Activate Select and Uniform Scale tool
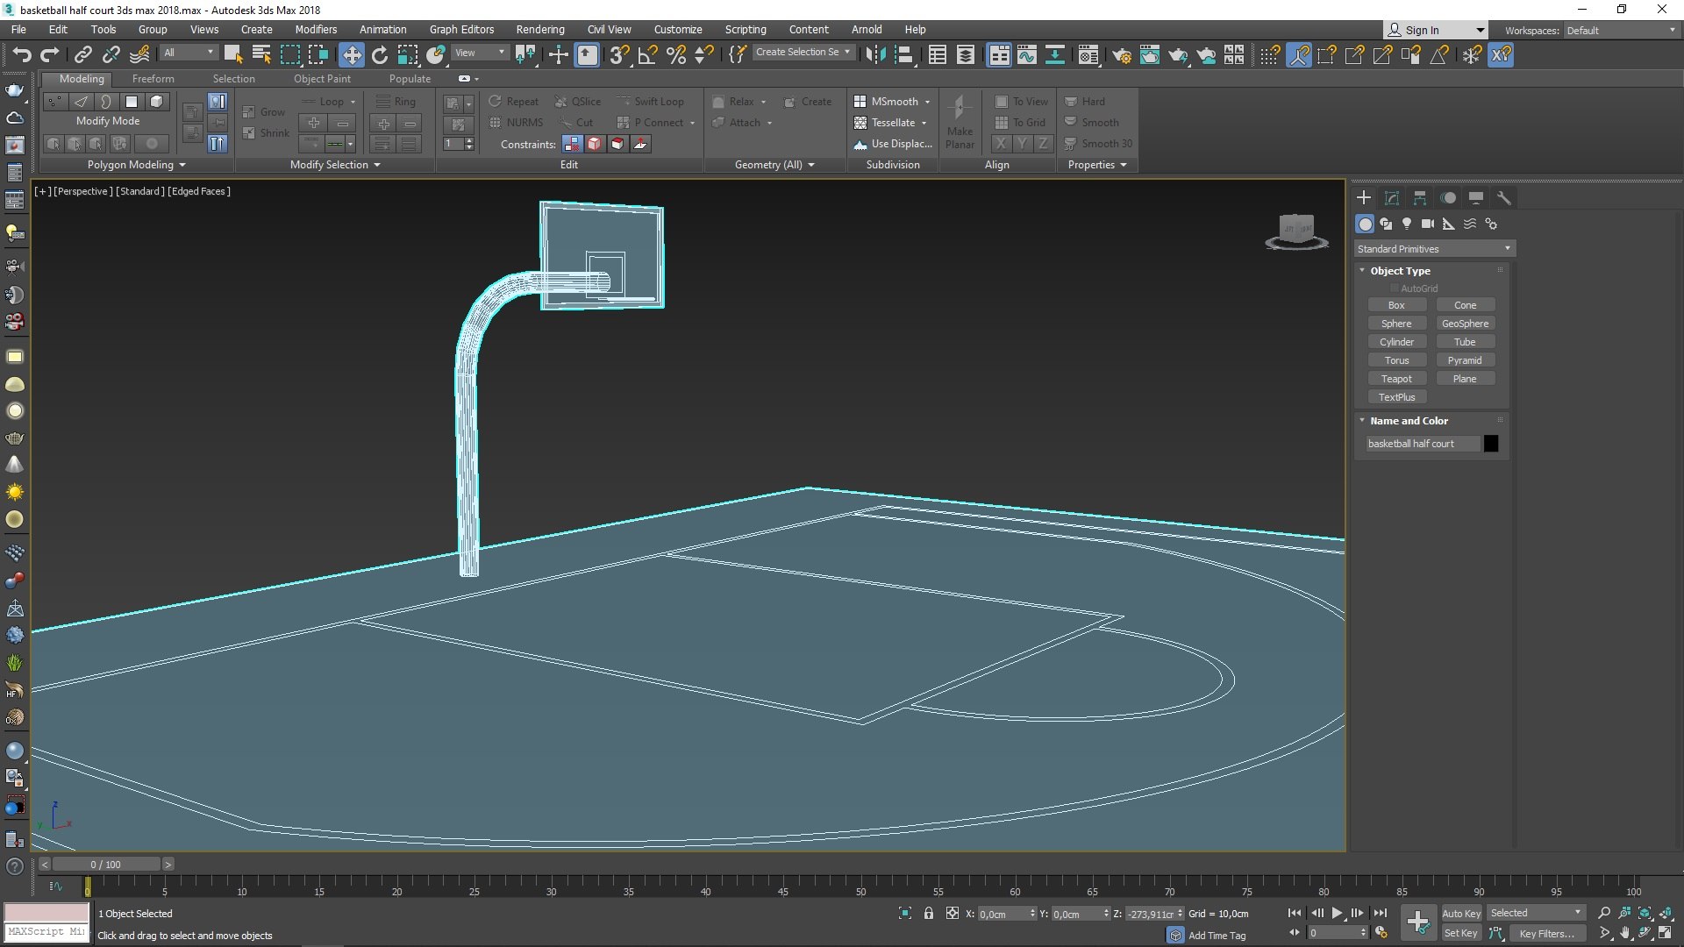The image size is (1684, 947). [x=408, y=54]
